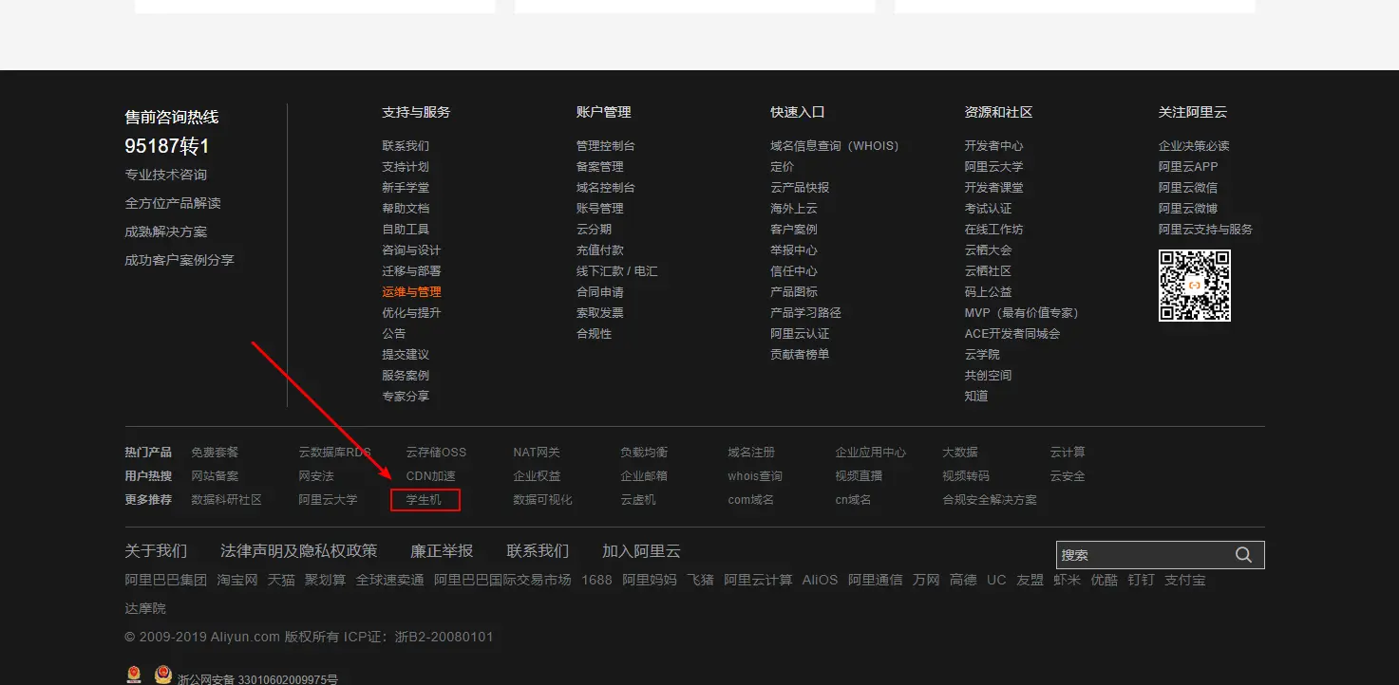The height and width of the screenshot is (685, 1399).
Task: Click 合规安全解决方案
Action: [990, 500]
